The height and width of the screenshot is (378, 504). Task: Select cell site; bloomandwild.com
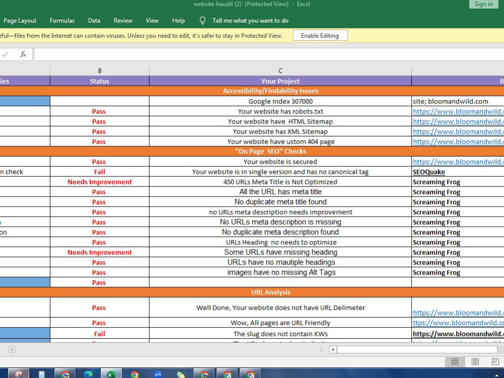click(x=458, y=101)
